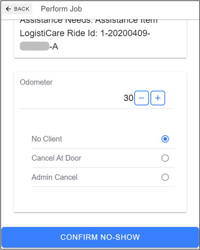Click the gray redacted ride id block
Screen dimensions: 200x250
click(x=34, y=46)
